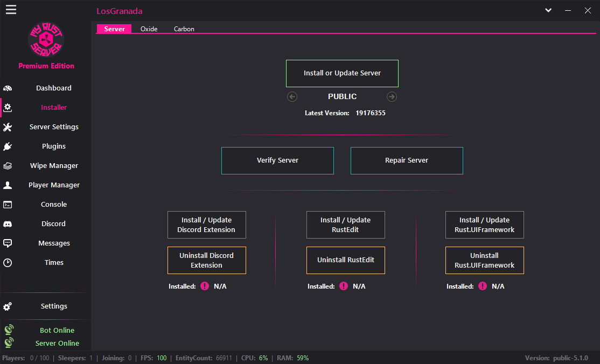Click Discord Extension installed warning icon
The image size is (600, 364).
205,286
